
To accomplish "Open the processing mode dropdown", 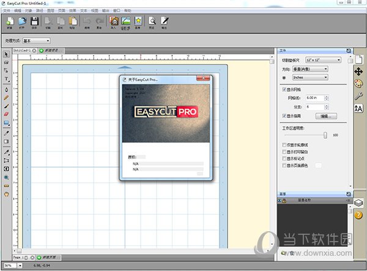I will coord(37,41).
